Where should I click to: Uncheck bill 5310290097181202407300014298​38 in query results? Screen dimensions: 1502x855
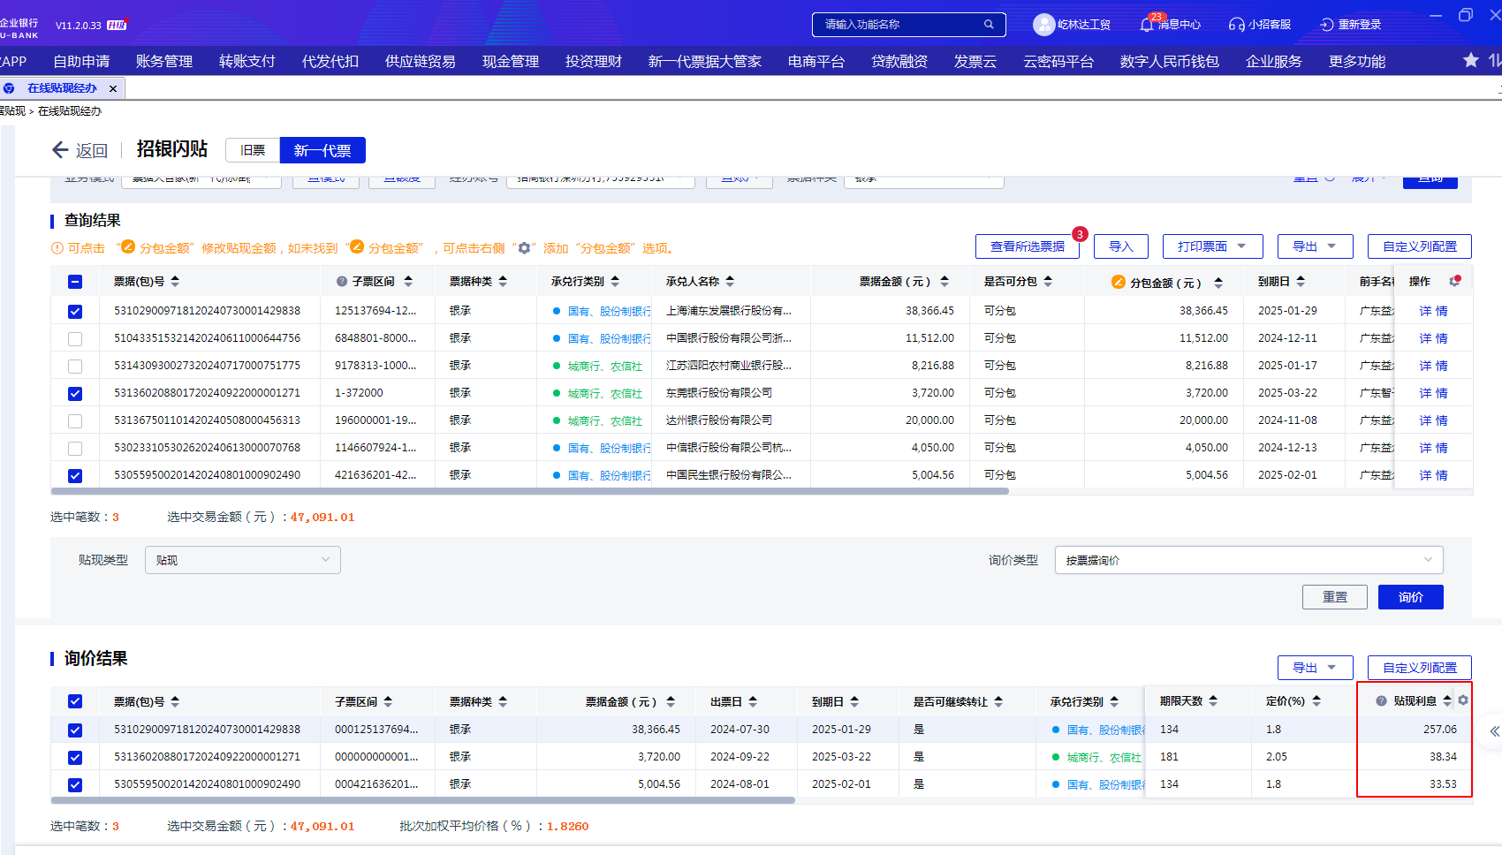point(75,312)
